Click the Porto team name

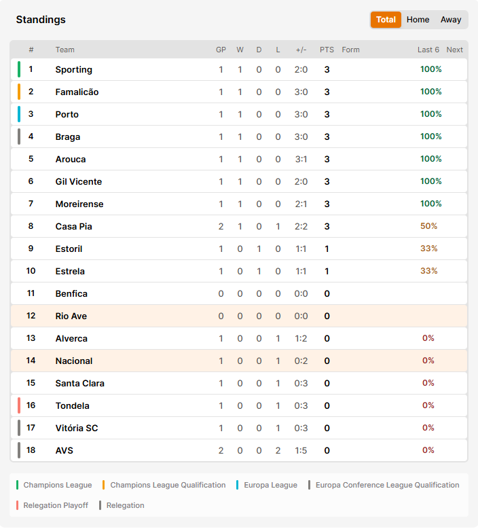[x=67, y=114]
